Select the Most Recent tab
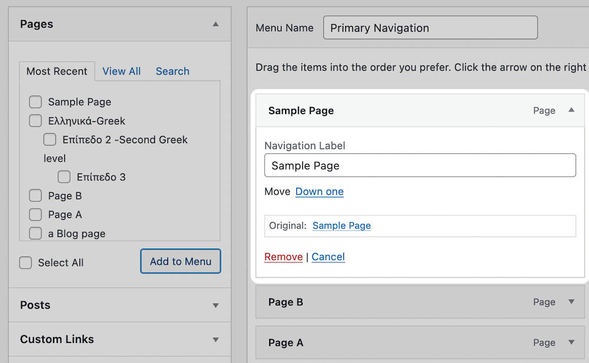The height and width of the screenshot is (363, 589). (57, 71)
